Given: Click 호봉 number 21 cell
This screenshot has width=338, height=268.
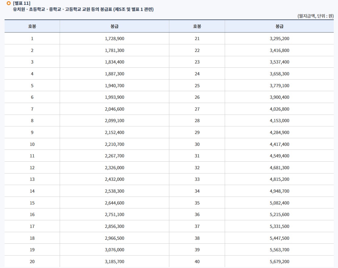Looking at the screenshot, I should click(197, 39).
